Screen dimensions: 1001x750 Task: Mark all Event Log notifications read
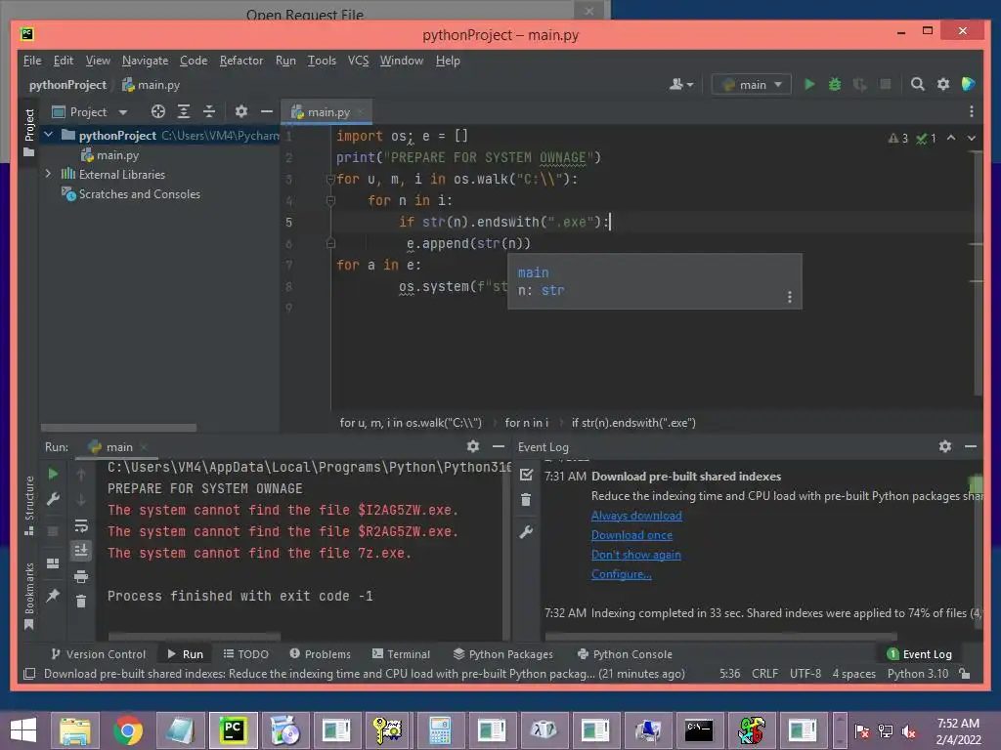pos(526,475)
